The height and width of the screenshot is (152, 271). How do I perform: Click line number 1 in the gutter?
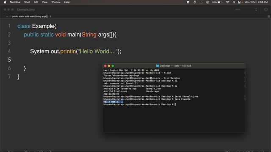pyautogui.click(x=9, y=26)
